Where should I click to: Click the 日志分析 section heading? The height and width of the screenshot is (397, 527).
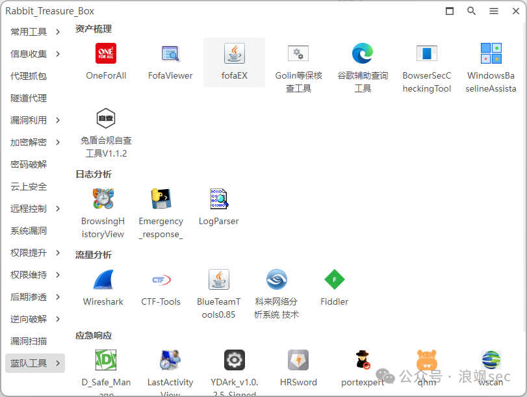(94, 174)
